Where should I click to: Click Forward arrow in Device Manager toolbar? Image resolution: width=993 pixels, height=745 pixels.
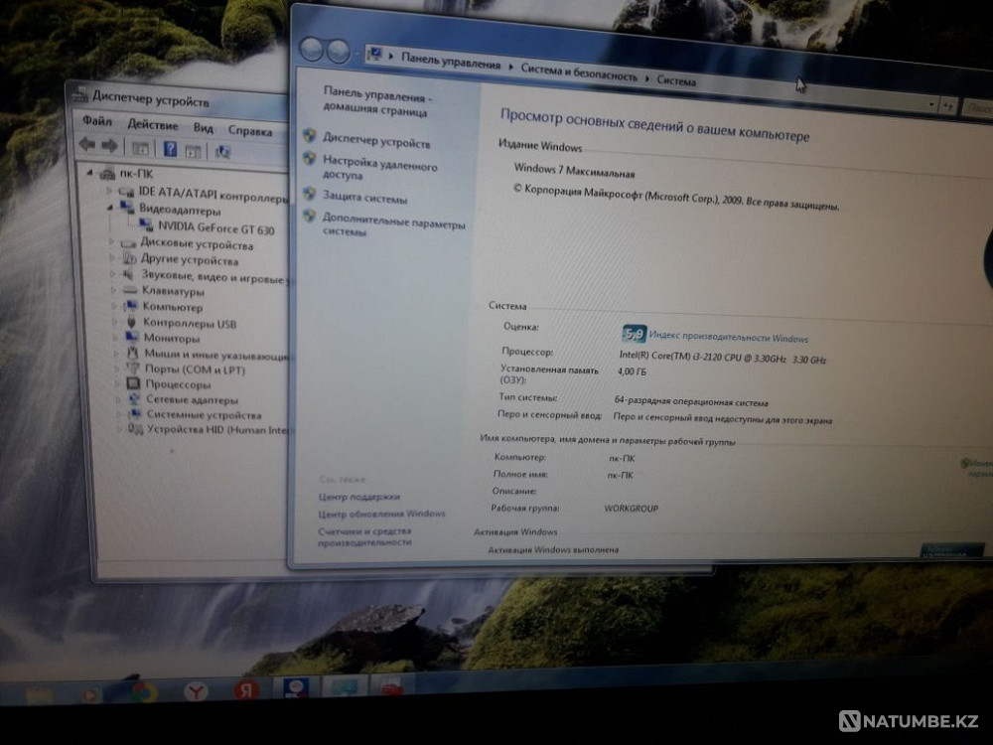[x=109, y=146]
